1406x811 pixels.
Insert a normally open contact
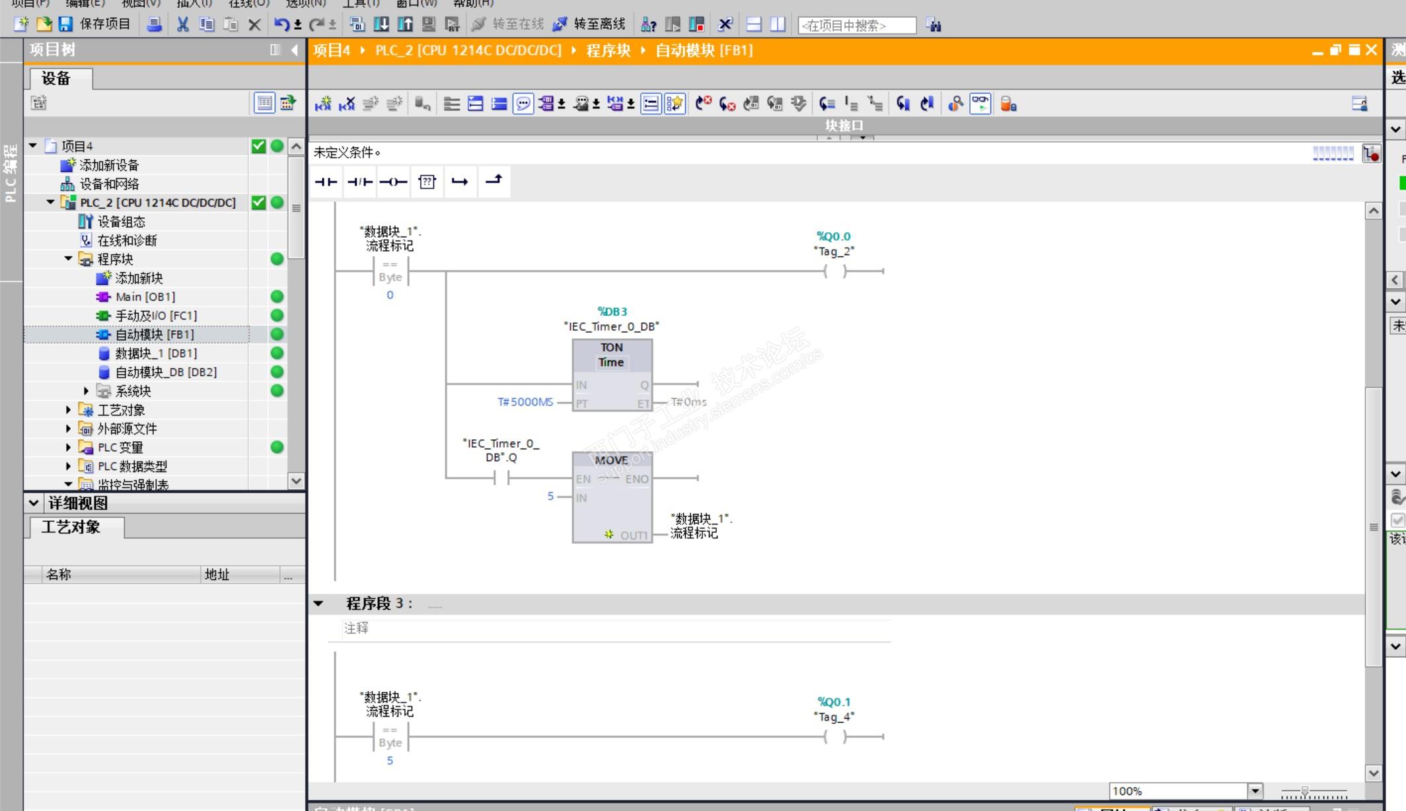click(x=326, y=182)
